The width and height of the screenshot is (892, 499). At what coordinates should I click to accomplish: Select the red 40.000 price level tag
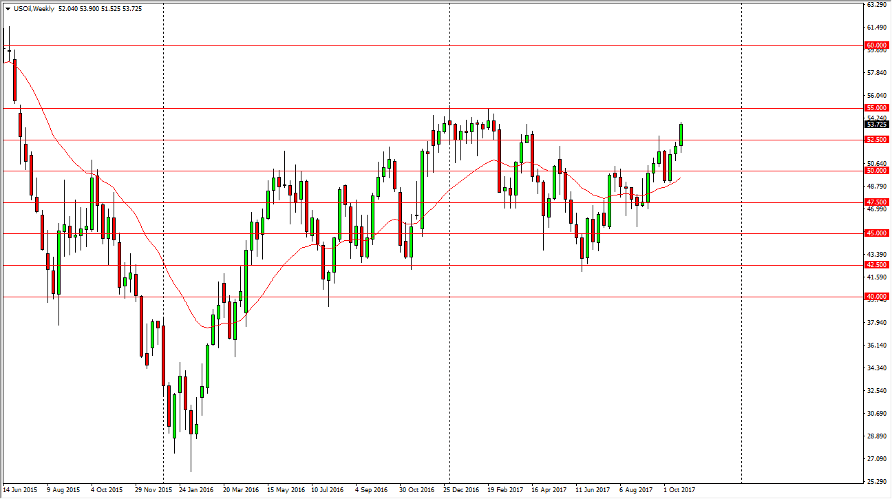[877, 297]
